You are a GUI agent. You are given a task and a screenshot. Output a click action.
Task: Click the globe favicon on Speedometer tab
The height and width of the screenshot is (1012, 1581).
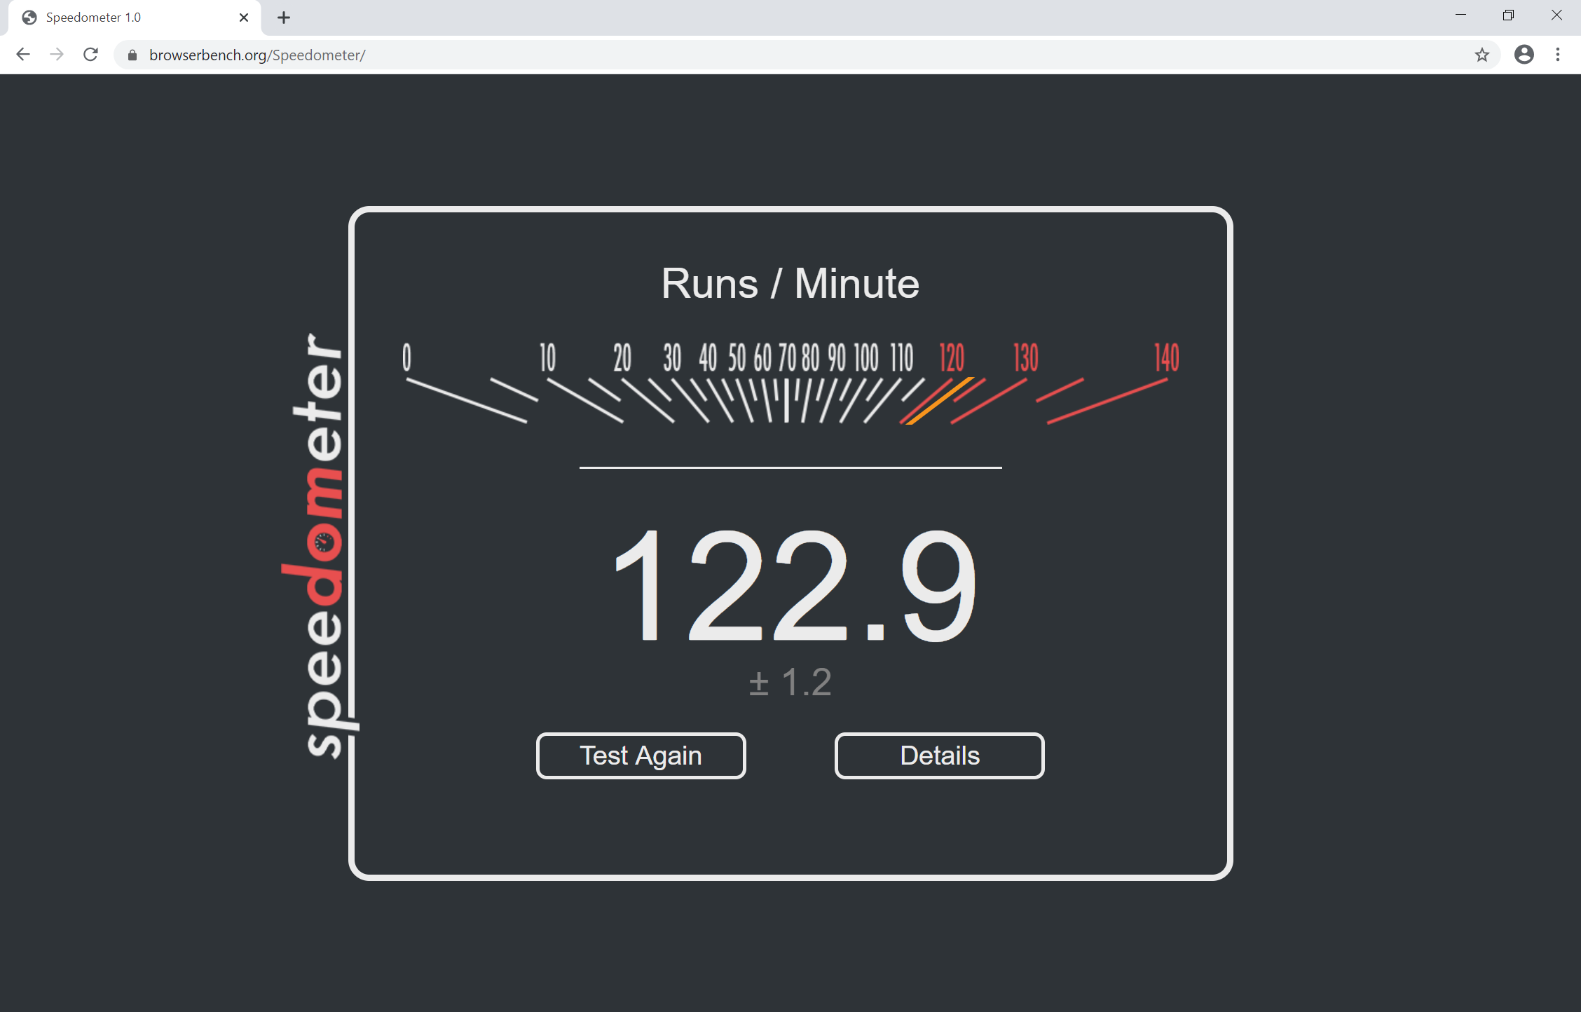29,18
